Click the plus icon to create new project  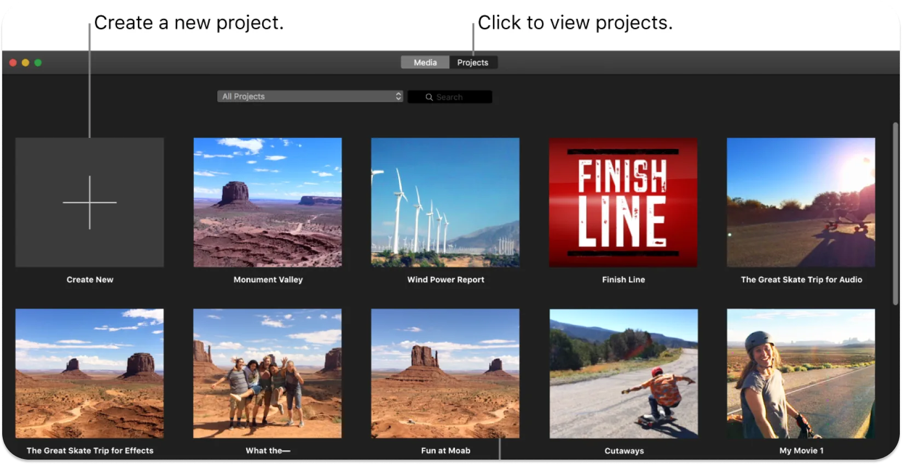pyautogui.click(x=90, y=202)
